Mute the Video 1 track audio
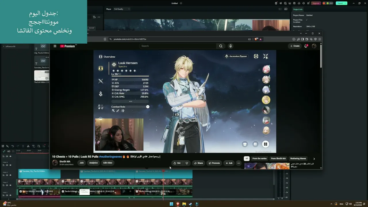The width and height of the screenshot is (368, 207). [7, 195]
